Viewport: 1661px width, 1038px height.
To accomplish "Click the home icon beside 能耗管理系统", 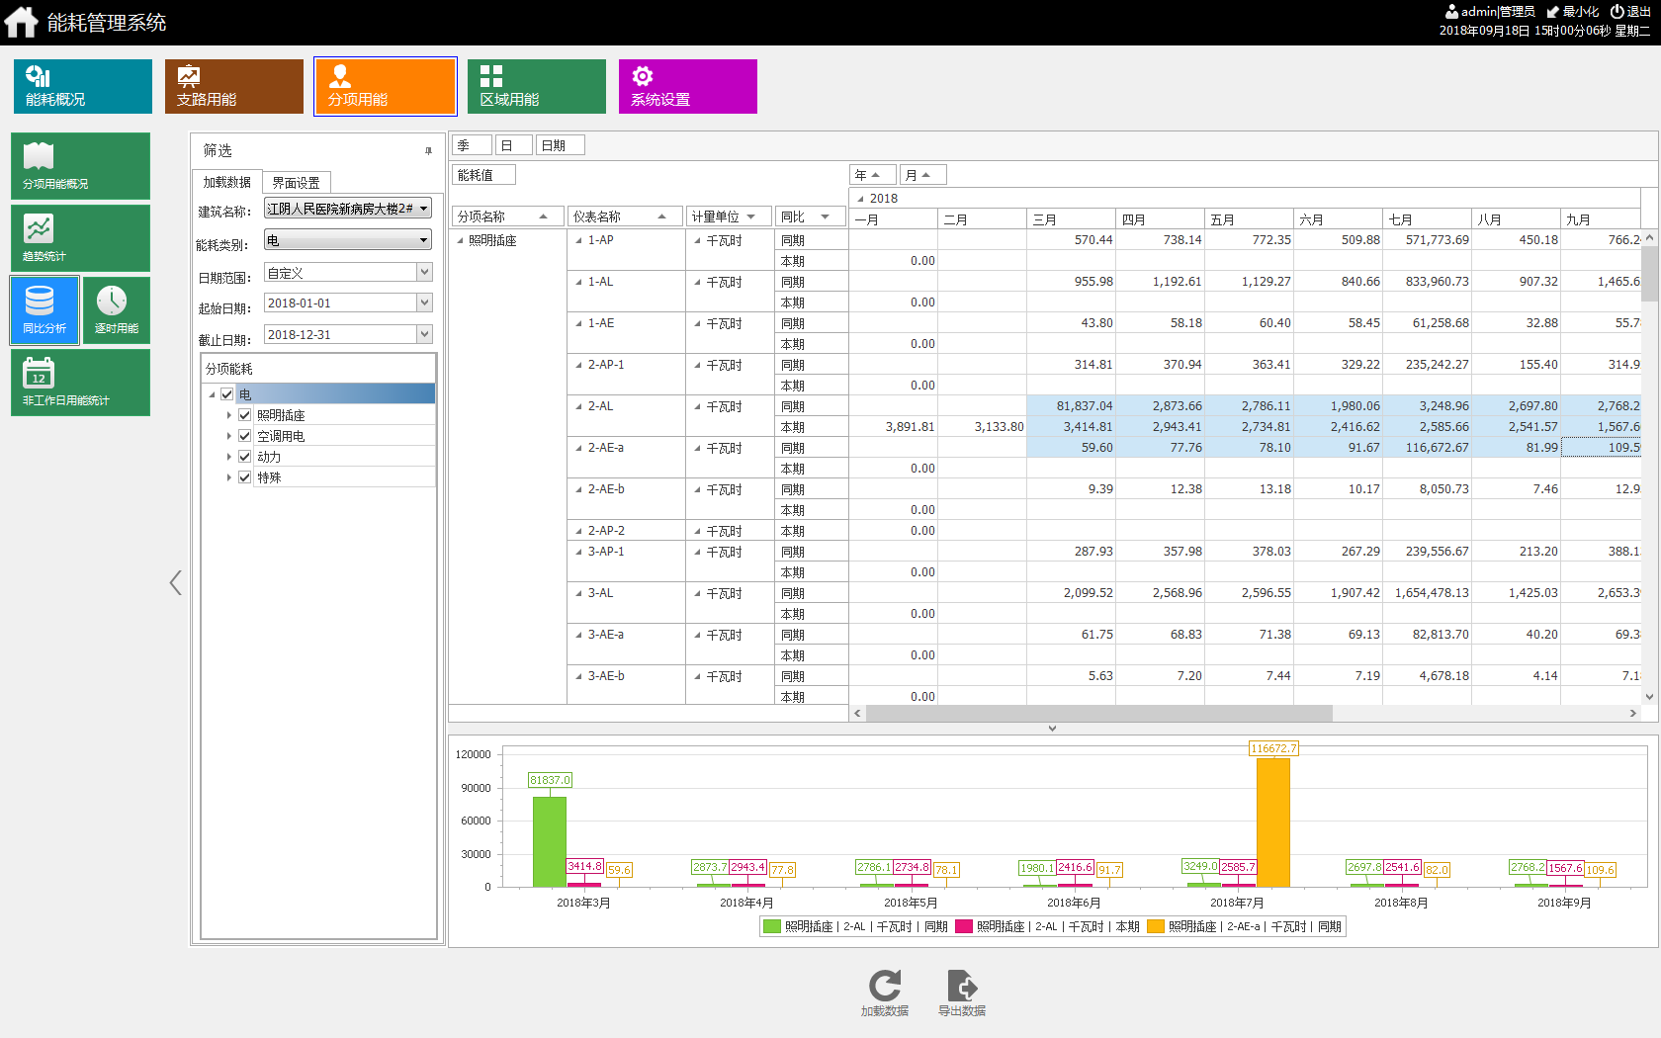I will coord(21,22).
